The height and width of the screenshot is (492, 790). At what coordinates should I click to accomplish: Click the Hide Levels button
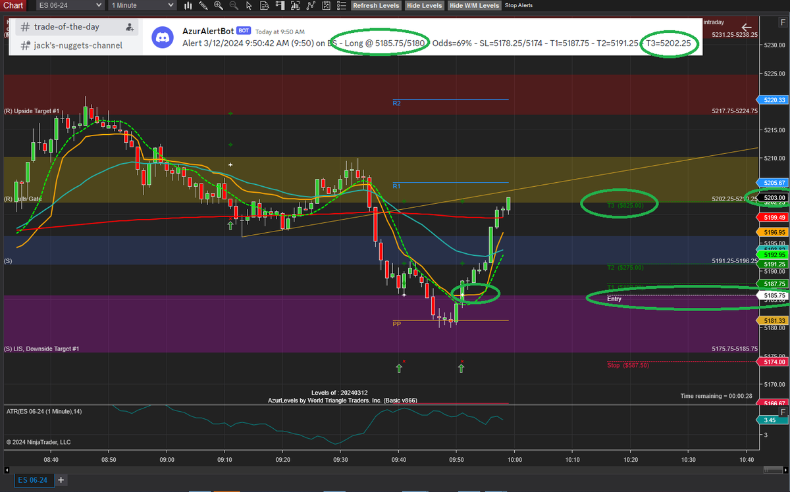pos(424,5)
